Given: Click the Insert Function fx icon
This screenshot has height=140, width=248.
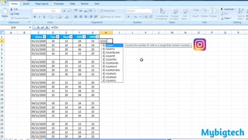Looking at the screenshot, I should click(47, 28).
